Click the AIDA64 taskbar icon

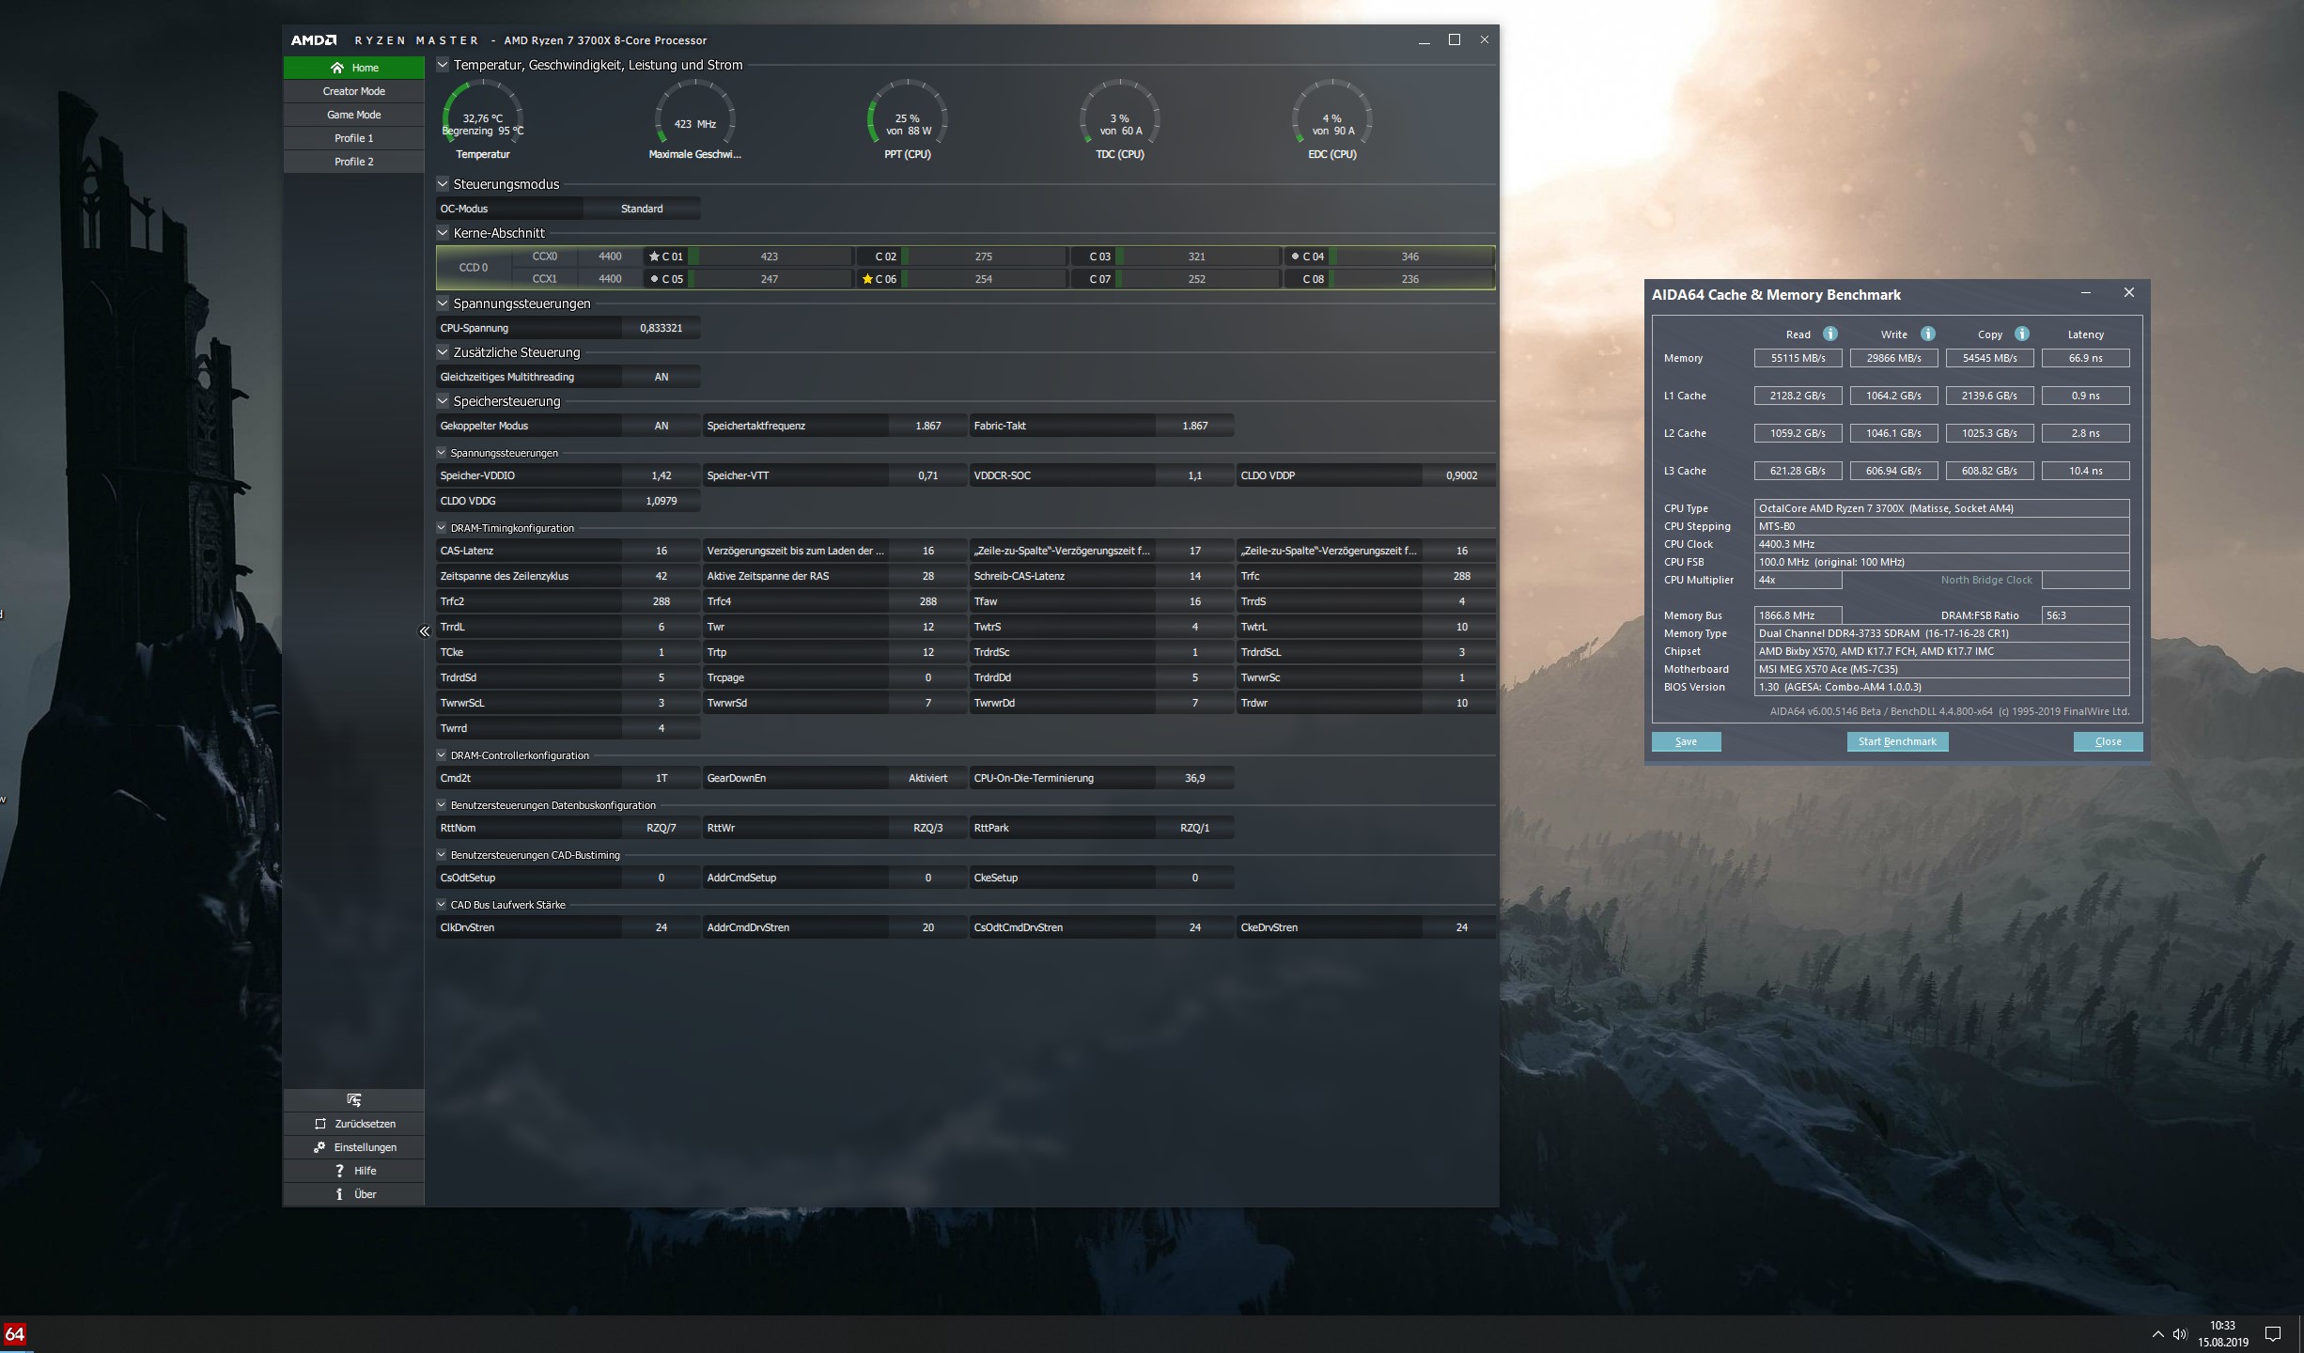(15, 1334)
